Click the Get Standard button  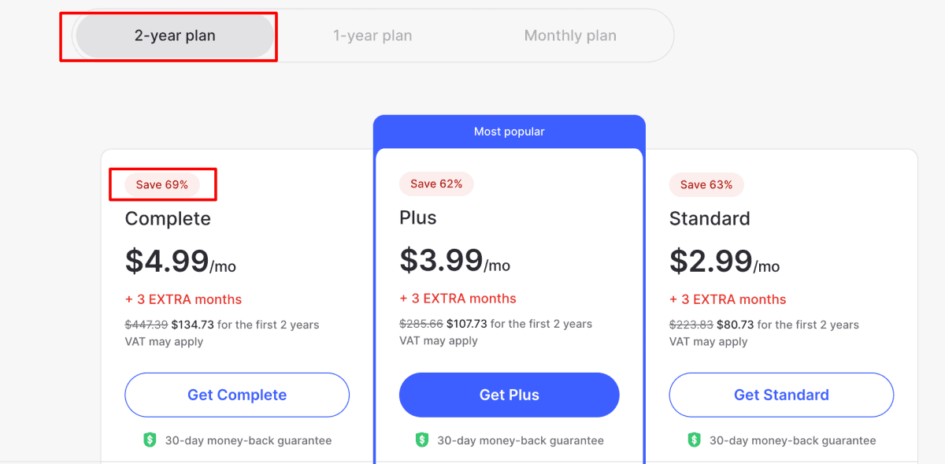click(x=781, y=395)
